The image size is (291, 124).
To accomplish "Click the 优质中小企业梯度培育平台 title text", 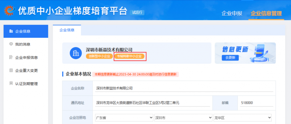I will pos(72,11).
